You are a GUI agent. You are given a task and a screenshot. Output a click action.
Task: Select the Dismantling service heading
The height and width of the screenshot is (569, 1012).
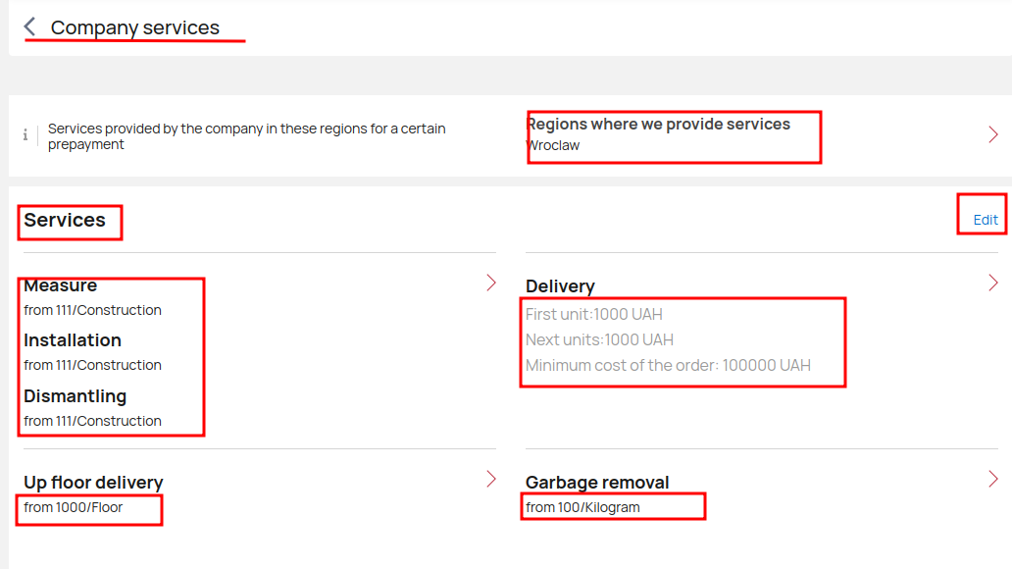(75, 396)
